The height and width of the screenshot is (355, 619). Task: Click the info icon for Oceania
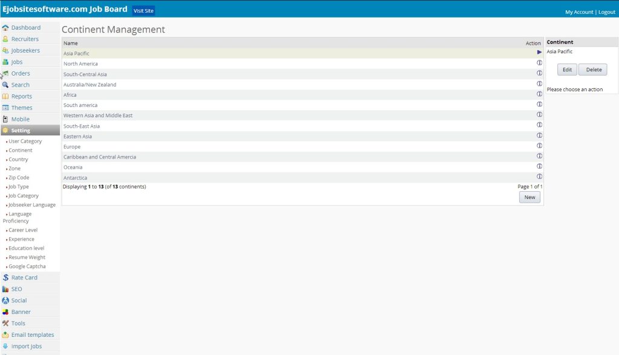[x=539, y=166]
